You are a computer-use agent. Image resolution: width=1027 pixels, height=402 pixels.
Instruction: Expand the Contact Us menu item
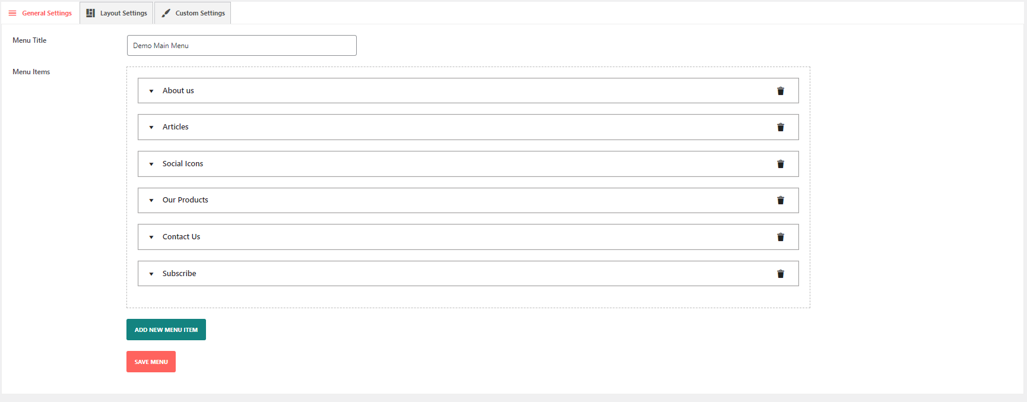tap(151, 237)
